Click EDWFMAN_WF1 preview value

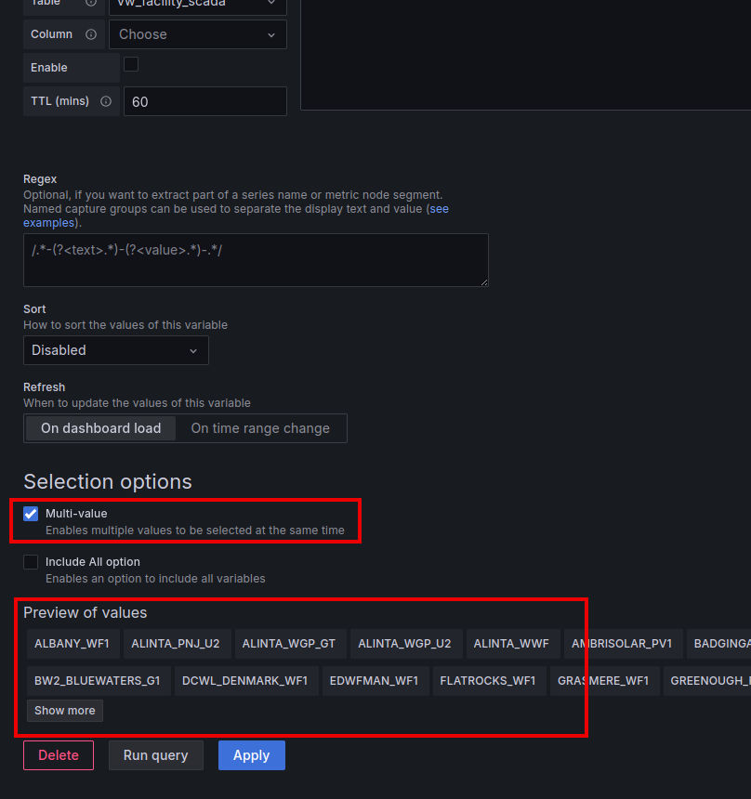374,681
